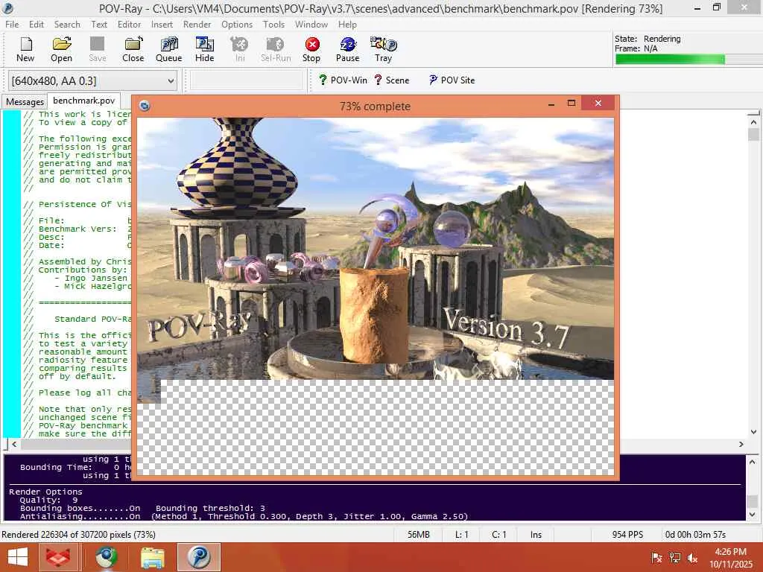Click the render window's system icon

pos(145,106)
